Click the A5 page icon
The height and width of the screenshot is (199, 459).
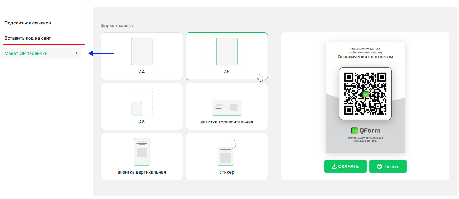(227, 52)
